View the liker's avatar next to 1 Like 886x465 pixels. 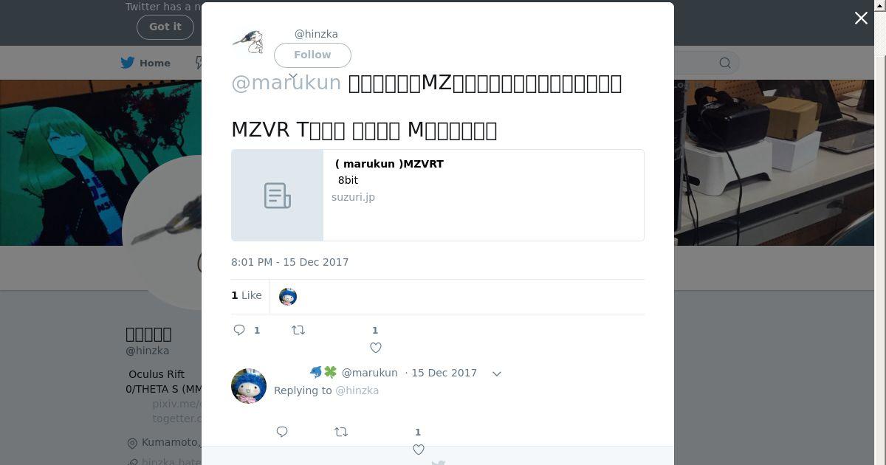click(x=288, y=297)
